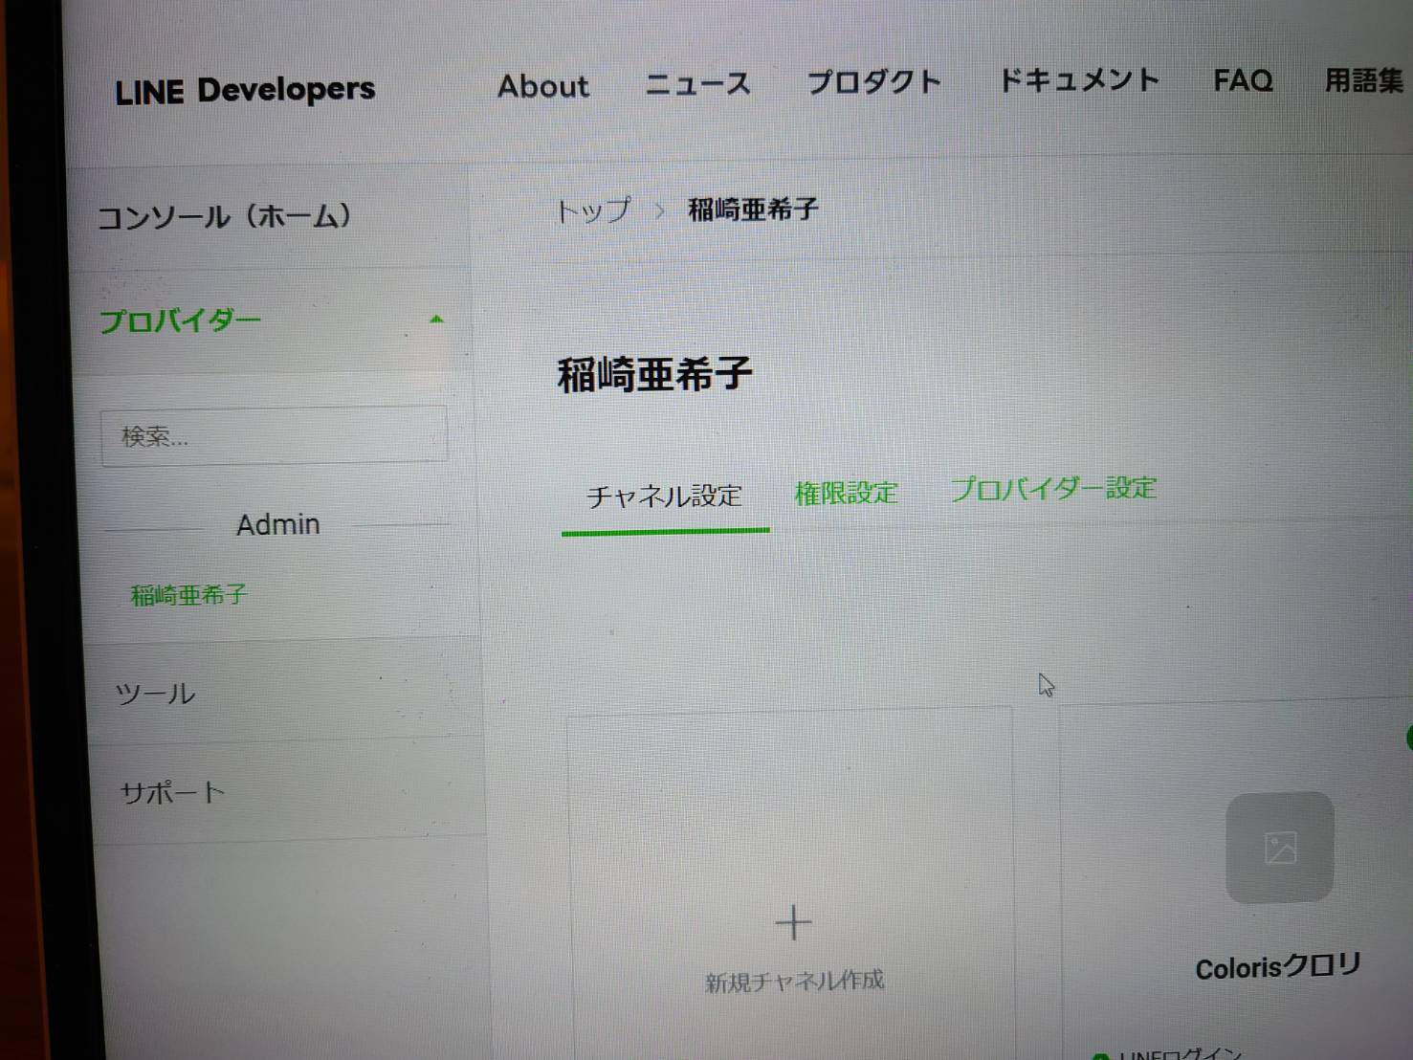1413x1060 pixels.
Task: Click the 稲崎亜希子 page heading
Action: point(655,374)
